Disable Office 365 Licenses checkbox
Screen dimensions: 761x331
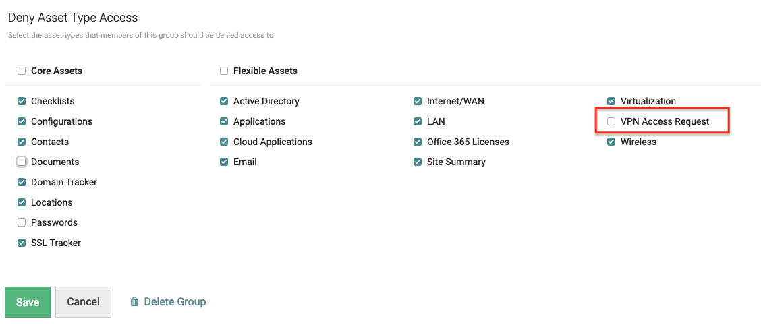418,142
